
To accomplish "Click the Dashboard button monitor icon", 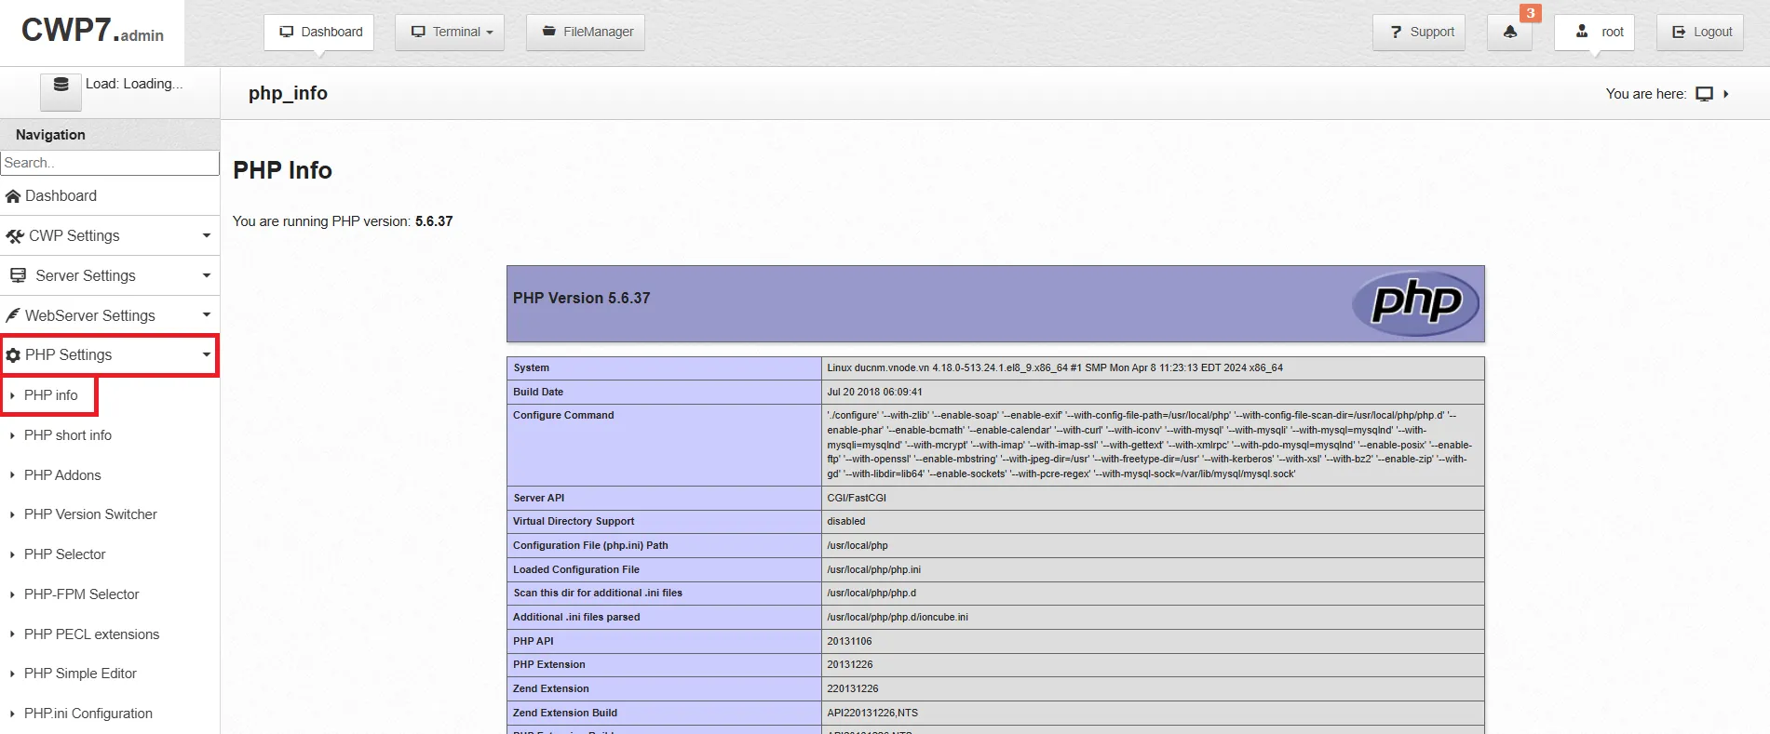I will (x=287, y=32).
